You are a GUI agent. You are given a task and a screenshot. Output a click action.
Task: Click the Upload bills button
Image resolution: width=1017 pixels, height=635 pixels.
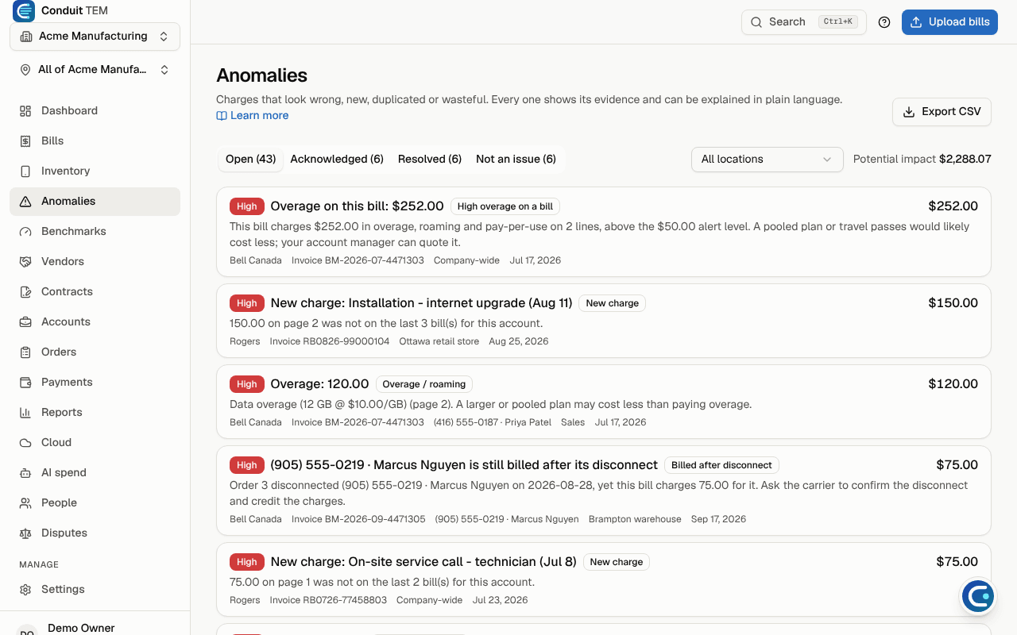tap(949, 22)
